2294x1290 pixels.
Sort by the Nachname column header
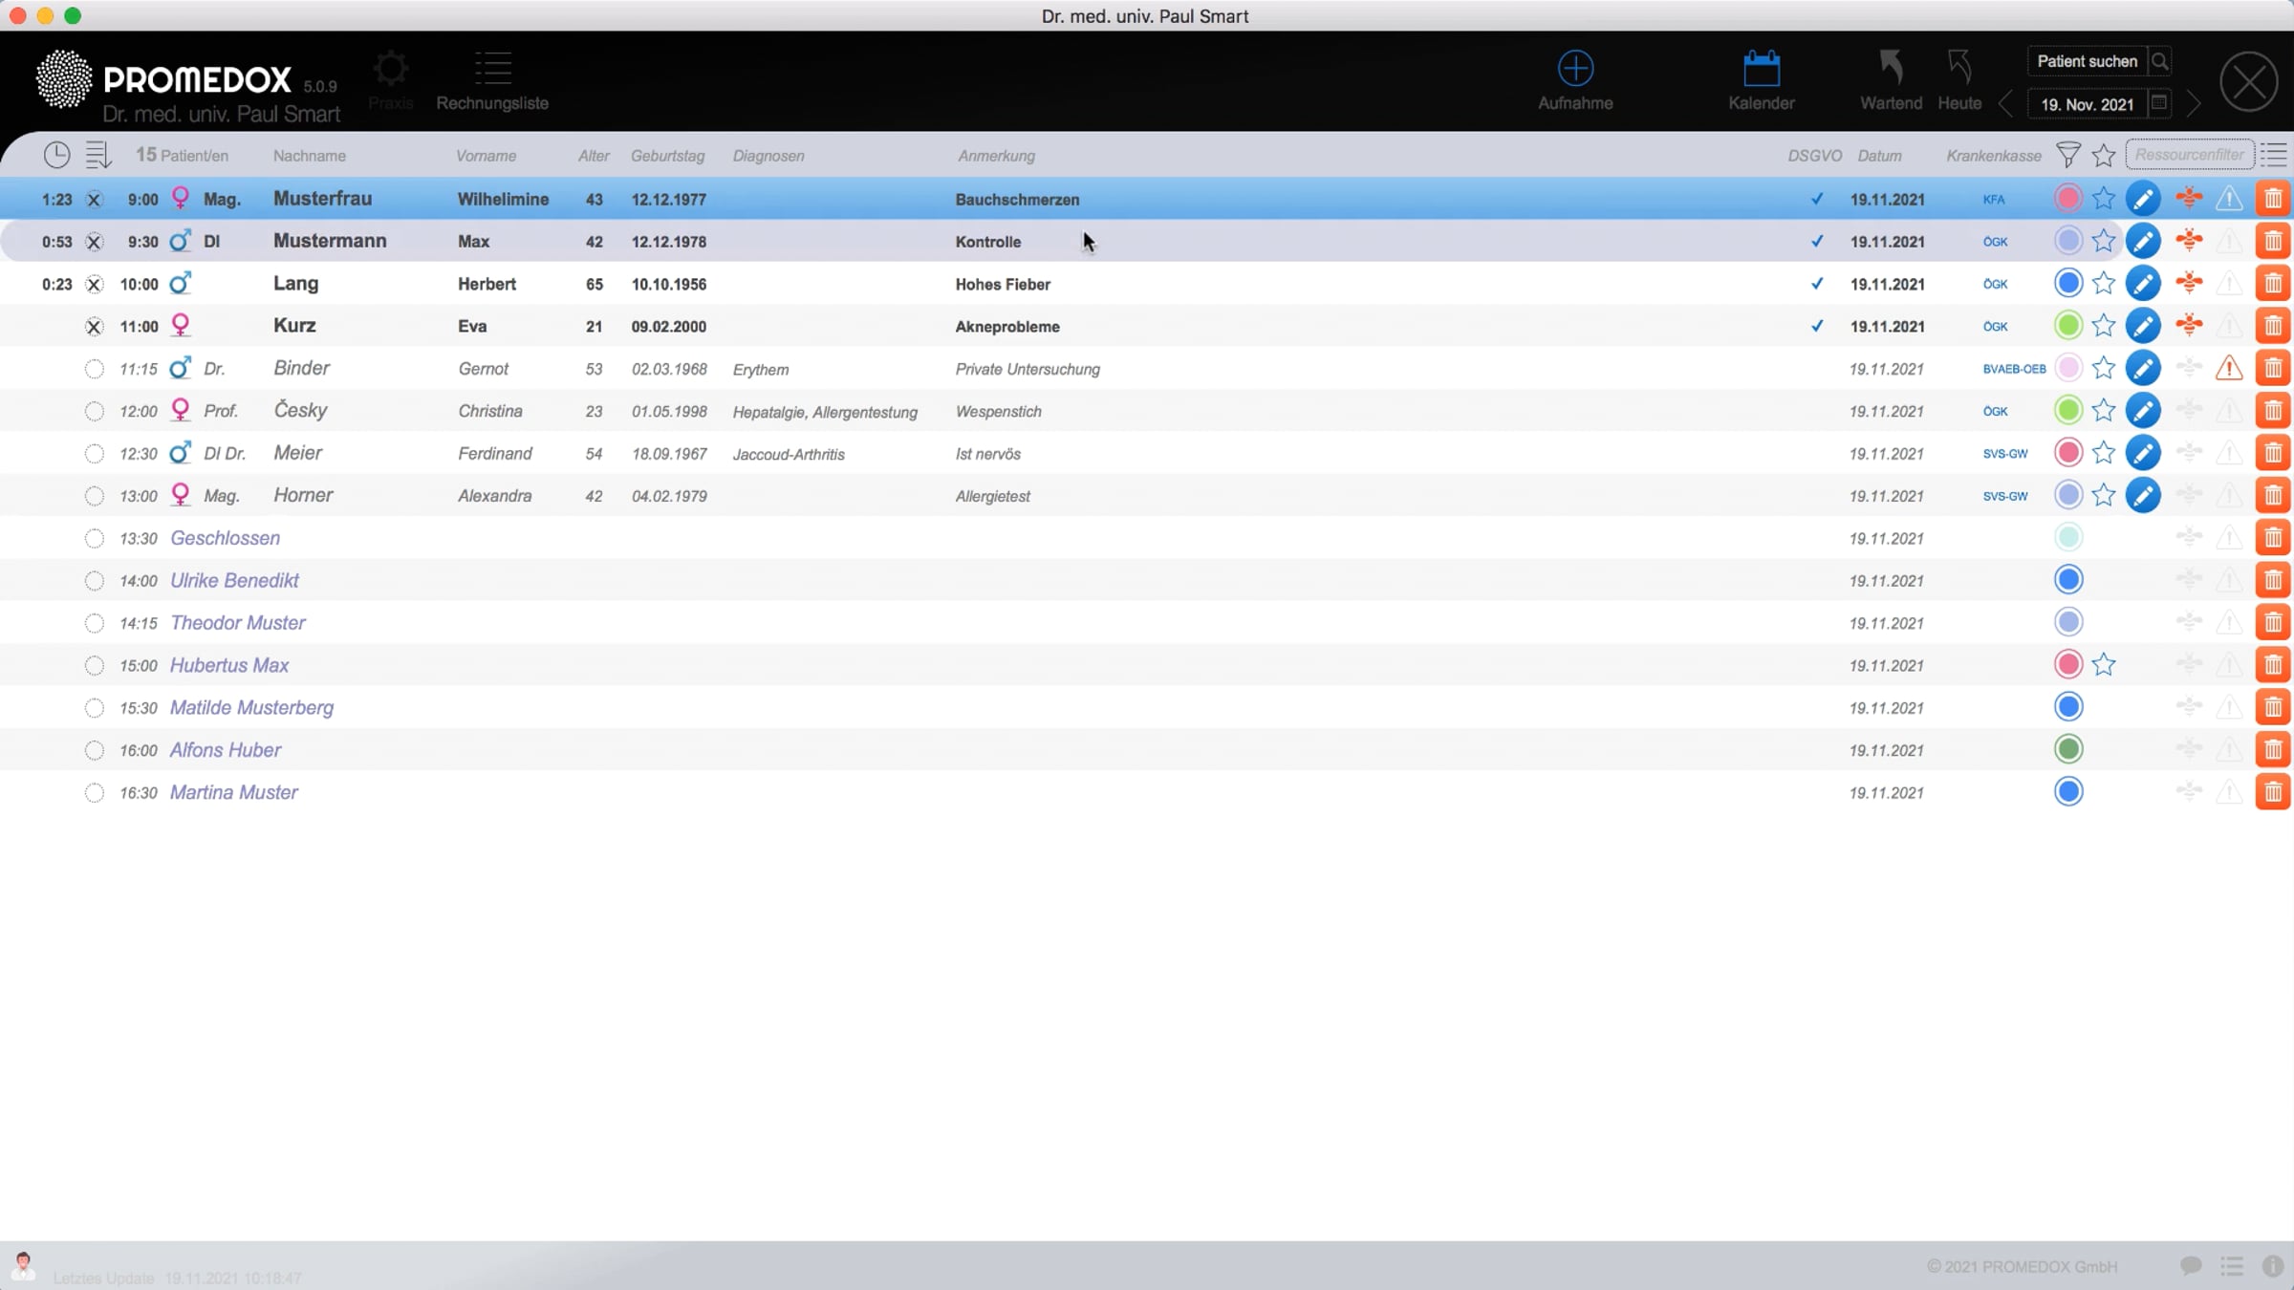pos(310,156)
